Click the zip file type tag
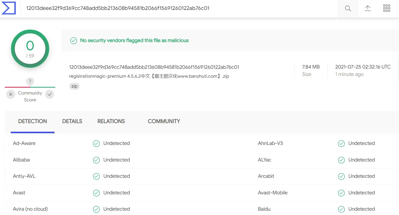The image size is (399, 215). [x=74, y=86]
